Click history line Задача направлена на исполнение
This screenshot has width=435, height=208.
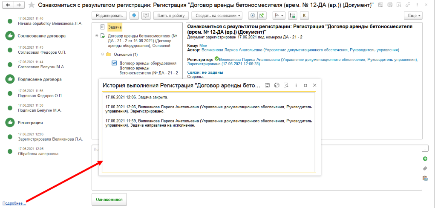(x=163, y=125)
